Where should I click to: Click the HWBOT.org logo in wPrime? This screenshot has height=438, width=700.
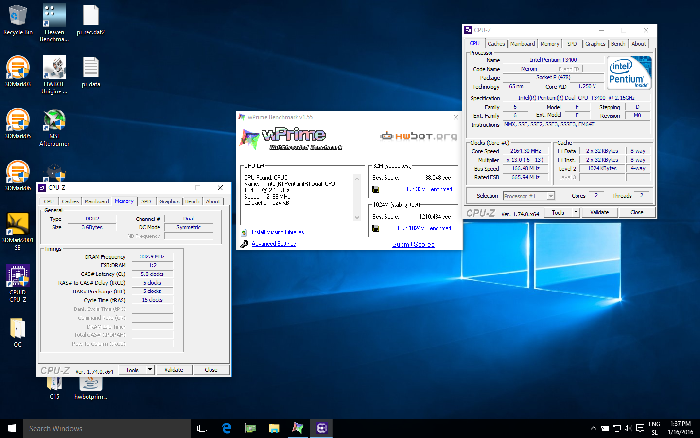[419, 136]
